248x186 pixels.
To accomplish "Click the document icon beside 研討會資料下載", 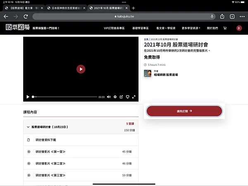I will tap(29, 140).
